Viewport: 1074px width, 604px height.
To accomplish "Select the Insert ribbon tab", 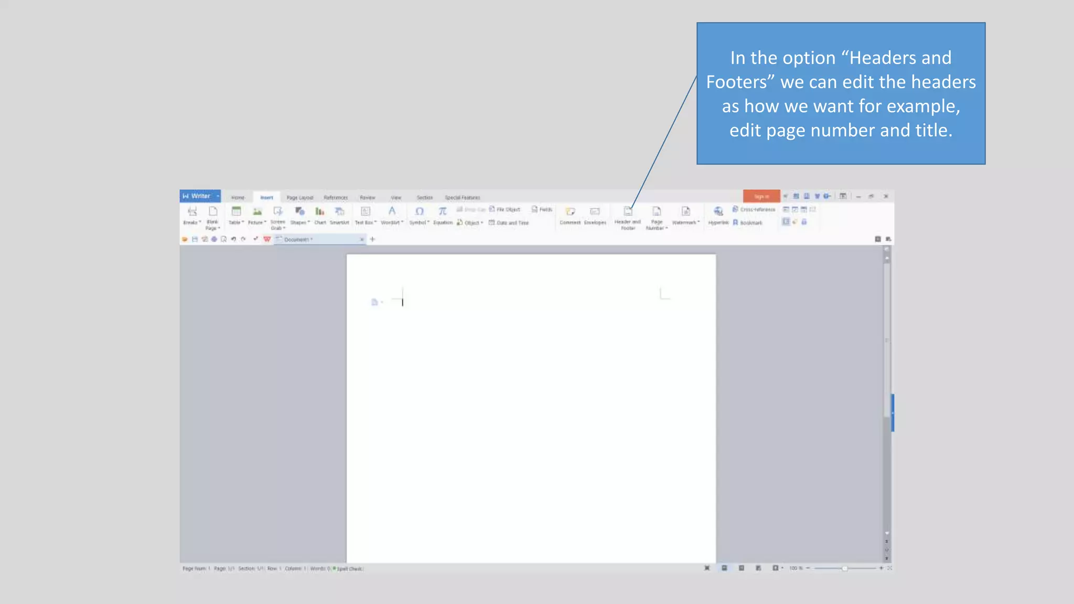I will 266,198.
